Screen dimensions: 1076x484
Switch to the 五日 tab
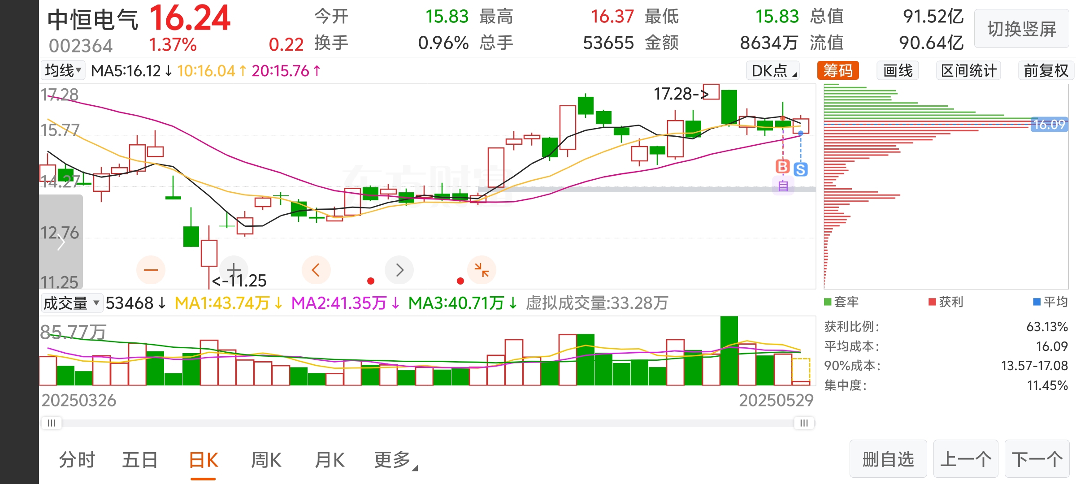[x=140, y=460]
